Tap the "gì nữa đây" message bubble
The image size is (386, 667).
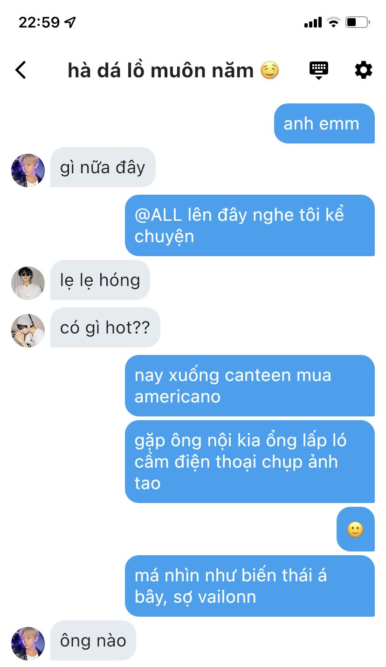pos(103,167)
